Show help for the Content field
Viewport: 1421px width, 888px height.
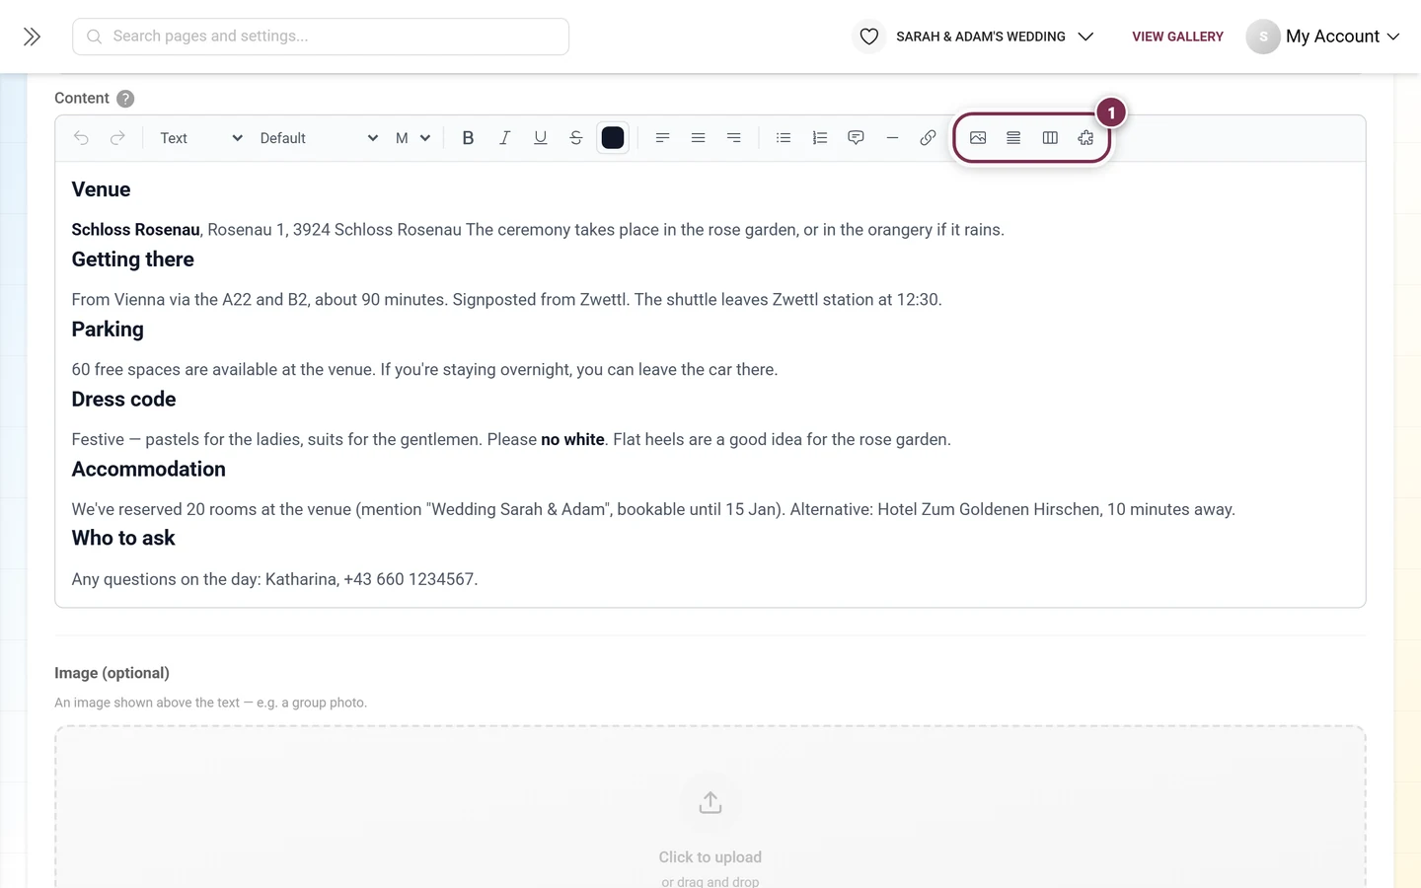point(125,99)
